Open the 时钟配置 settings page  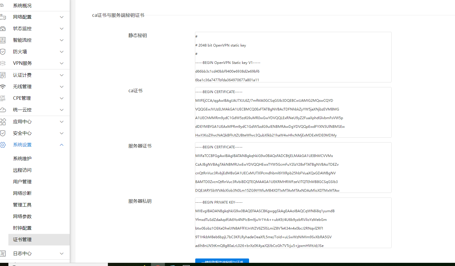[22, 228]
